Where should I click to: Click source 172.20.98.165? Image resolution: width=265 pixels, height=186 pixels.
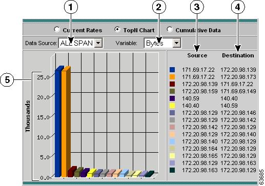pos(200,156)
